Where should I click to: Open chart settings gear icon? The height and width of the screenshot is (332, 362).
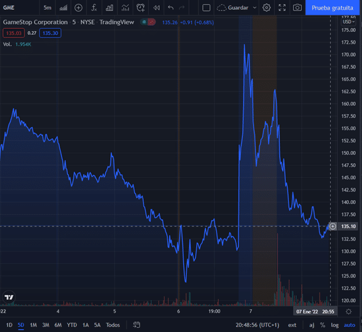(266, 7)
